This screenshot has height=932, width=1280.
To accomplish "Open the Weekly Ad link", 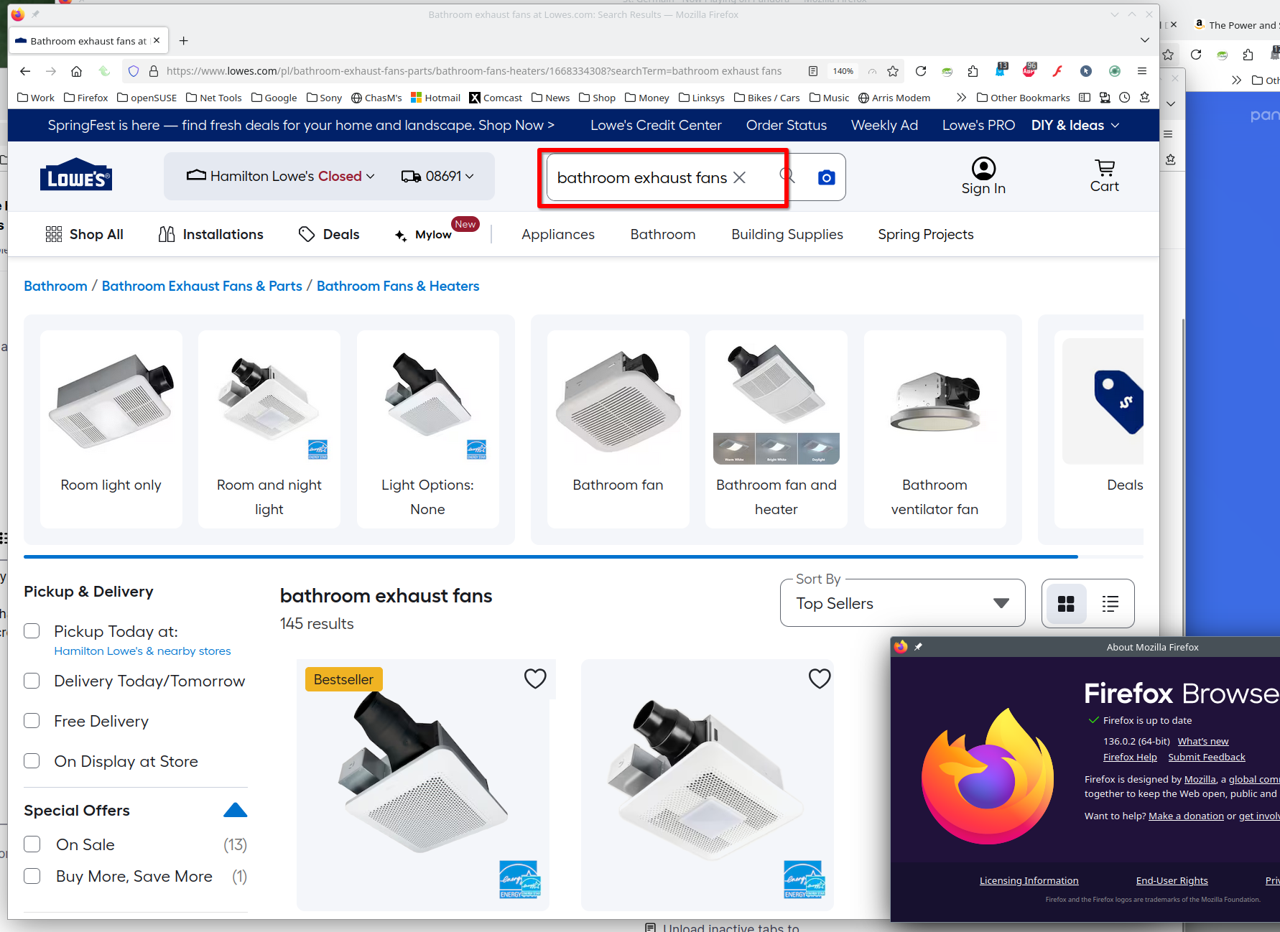I will [884, 125].
